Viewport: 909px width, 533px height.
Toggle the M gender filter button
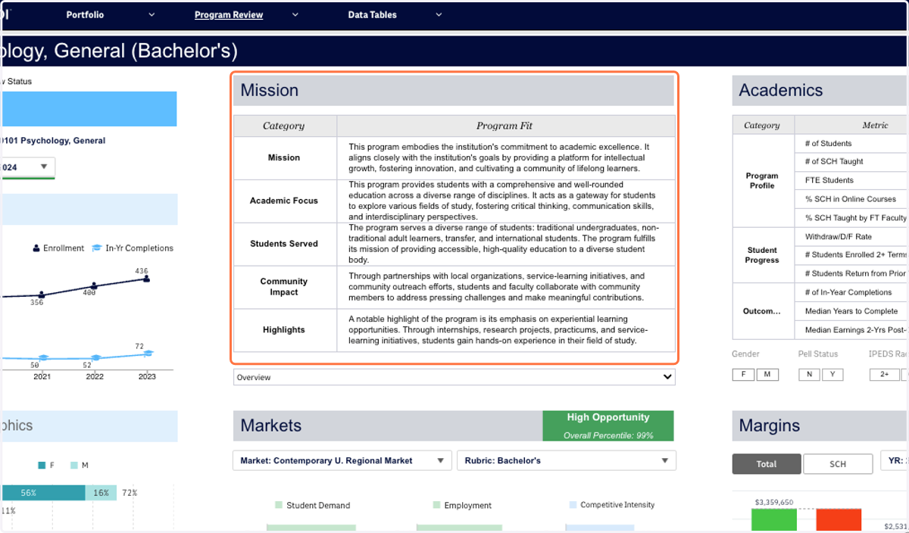(767, 375)
